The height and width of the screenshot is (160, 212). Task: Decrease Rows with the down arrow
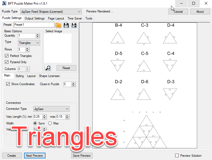[x=27, y=51]
